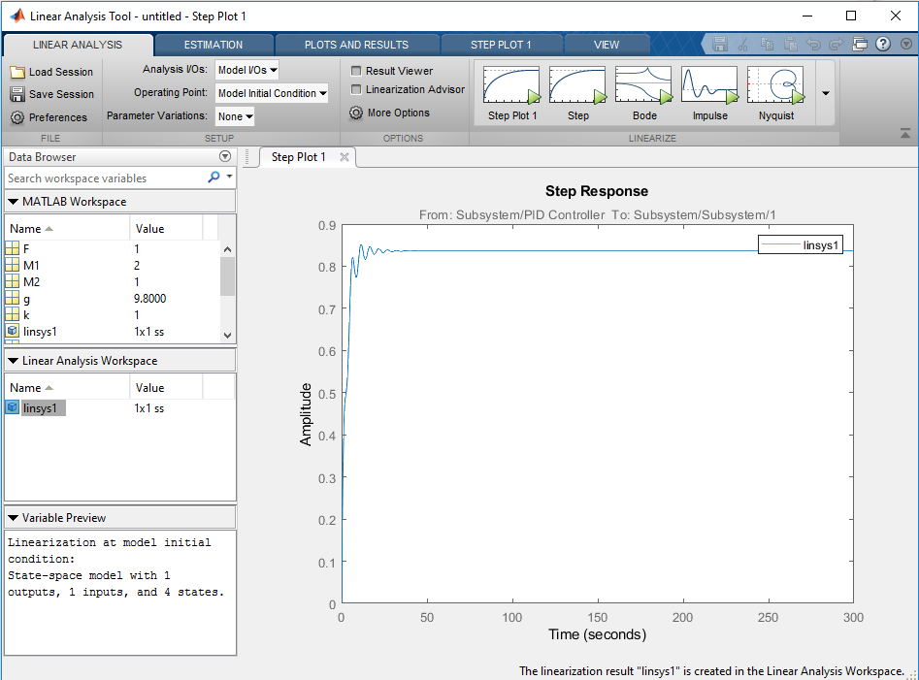Click the linsys1 cube icon in Linear Analysis Workspace
The height and width of the screenshot is (680, 919).
pos(13,407)
